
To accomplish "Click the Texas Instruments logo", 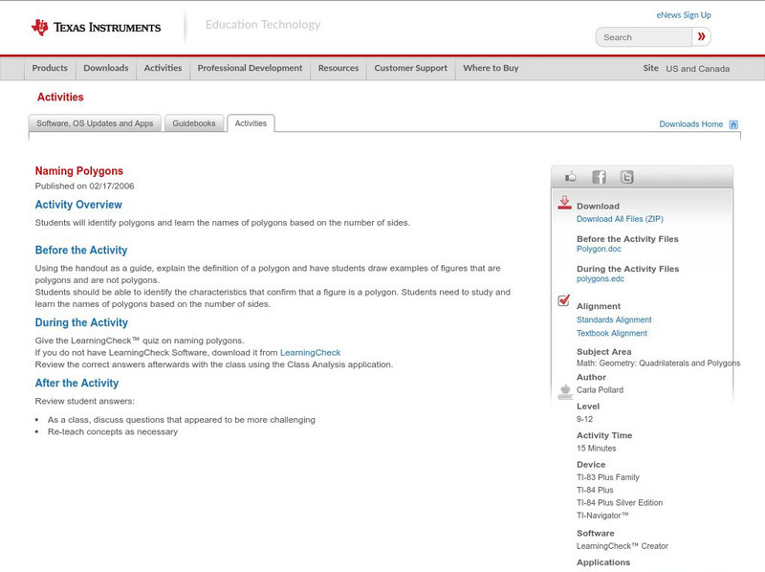I will point(96,28).
